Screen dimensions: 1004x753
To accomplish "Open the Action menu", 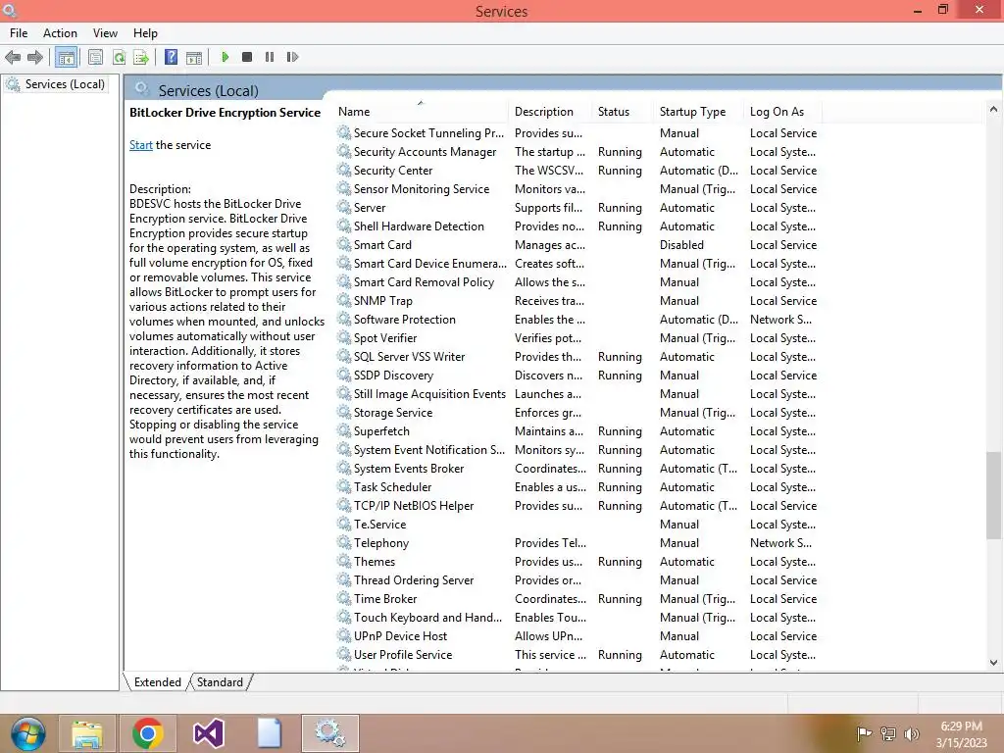I will pyautogui.click(x=60, y=33).
